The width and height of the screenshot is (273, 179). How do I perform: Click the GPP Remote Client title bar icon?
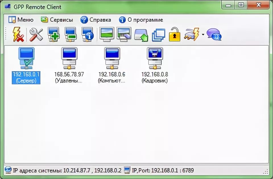click(8, 7)
